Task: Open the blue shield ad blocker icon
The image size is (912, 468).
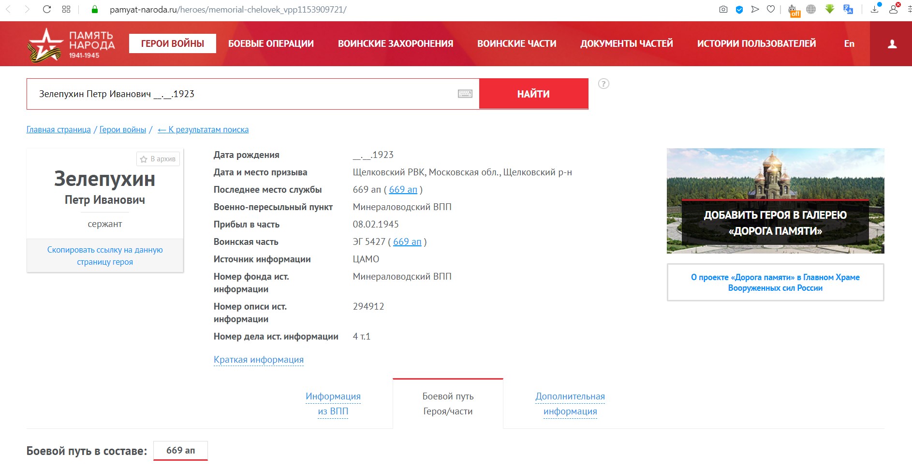Action: pyautogui.click(x=739, y=9)
